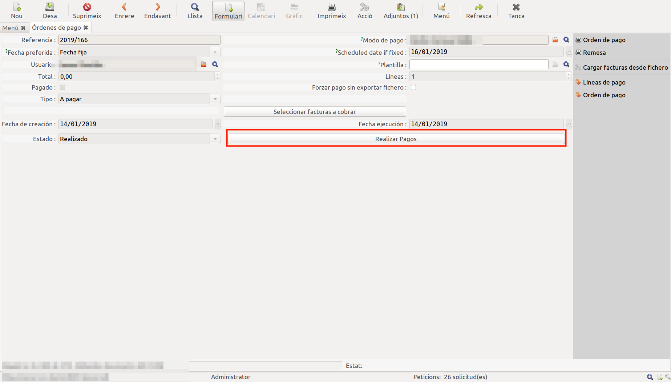Image resolution: width=671 pixels, height=382 pixels.
Task: Click the Administrator status bar text
Action: pyautogui.click(x=231, y=377)
